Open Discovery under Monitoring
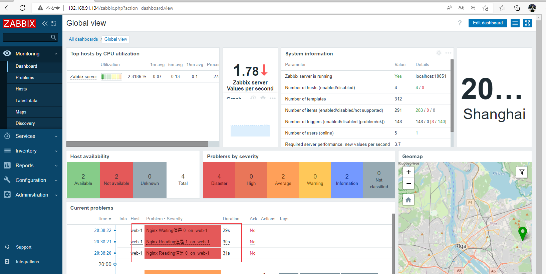 [35, 123]
